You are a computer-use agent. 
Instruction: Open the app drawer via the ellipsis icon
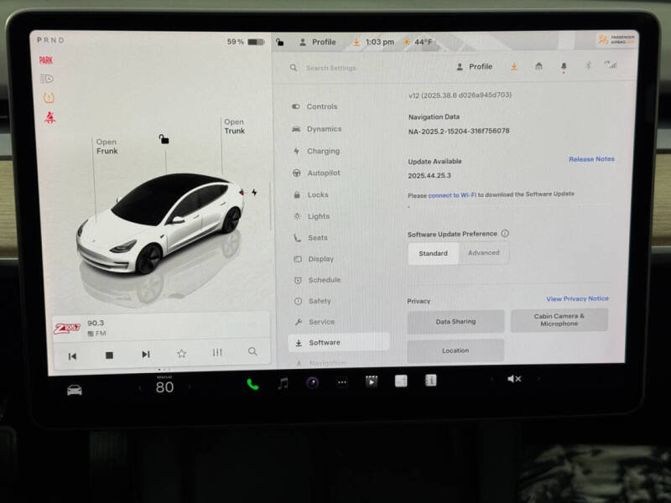click(342, 382)
